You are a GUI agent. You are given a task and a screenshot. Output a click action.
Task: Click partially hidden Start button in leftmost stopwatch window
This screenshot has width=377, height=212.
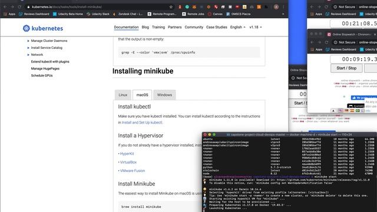point(298,103)
